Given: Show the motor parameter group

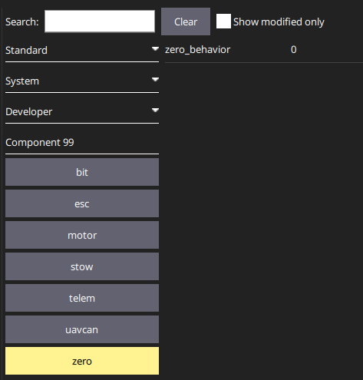Looking at the screenshot, I should [x=82, y=235].
